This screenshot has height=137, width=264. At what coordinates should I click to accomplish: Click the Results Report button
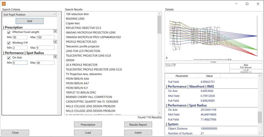(x=138, y=125)
